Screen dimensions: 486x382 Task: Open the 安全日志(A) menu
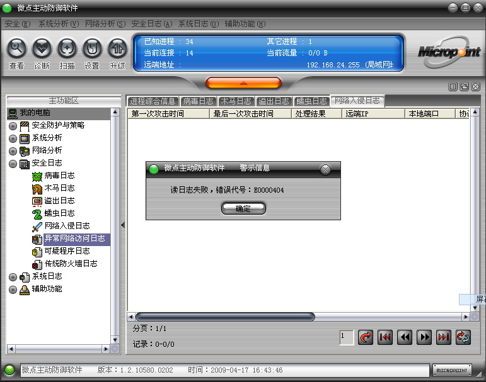[x=152, y=24]
